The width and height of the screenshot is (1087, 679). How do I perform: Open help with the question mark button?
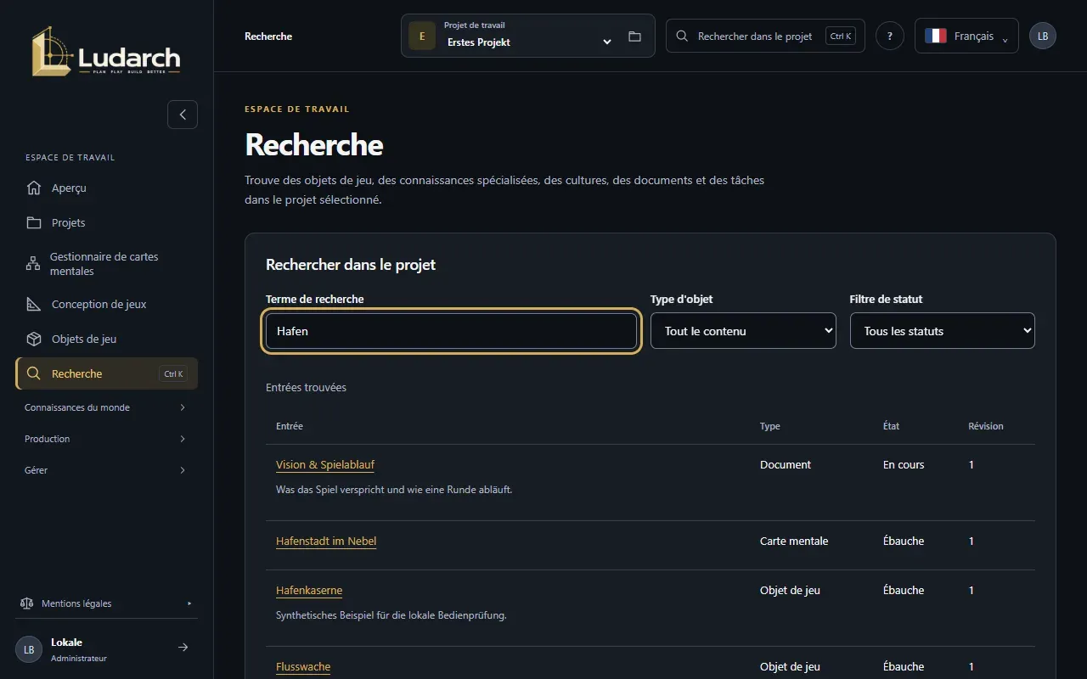tap(890, 36)
